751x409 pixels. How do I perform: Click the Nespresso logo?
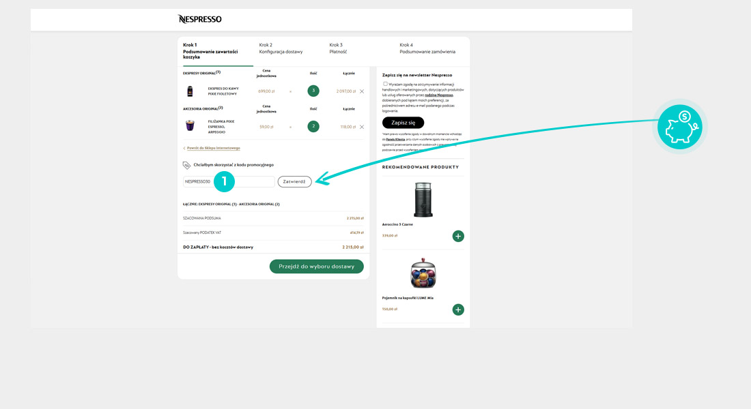[x=200, y=19]
